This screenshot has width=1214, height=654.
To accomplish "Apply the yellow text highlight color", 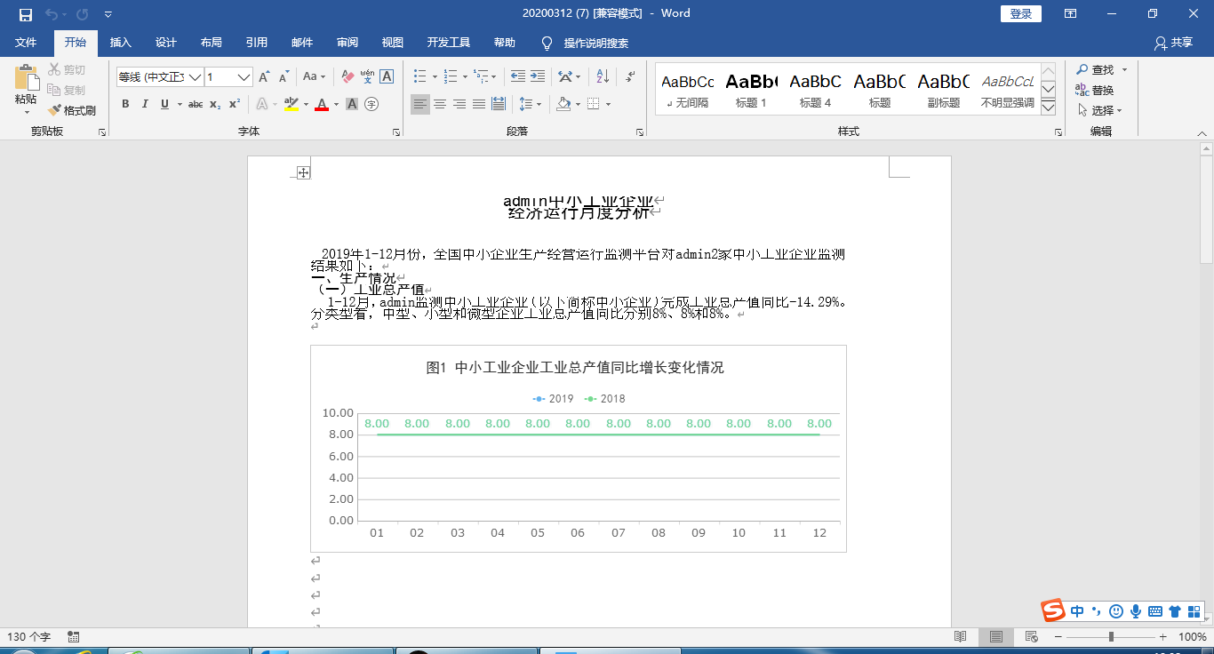I will pyautogui.click(x=291, y=104).
